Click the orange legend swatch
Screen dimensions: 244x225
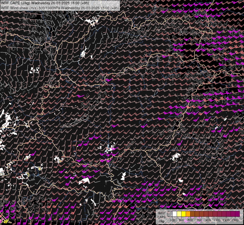pyautogui.click(x=188, y=214)
